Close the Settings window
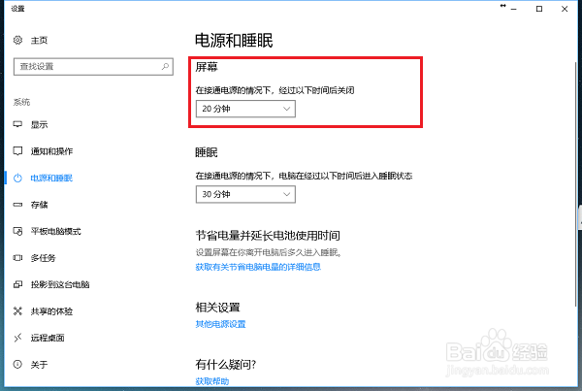The image size is (582, 391). click(565, 9)
